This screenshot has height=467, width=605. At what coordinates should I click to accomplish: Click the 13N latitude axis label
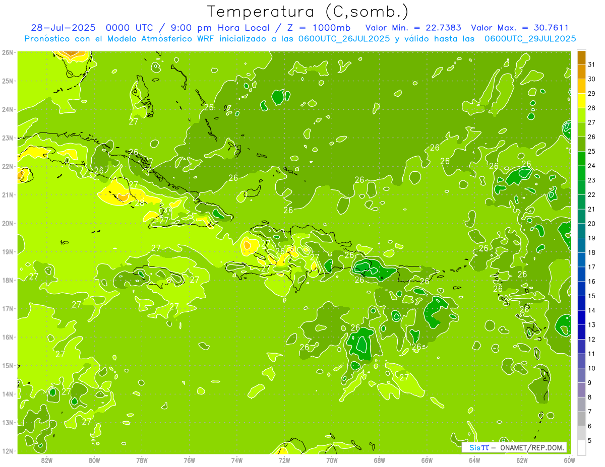pos(8,422)
